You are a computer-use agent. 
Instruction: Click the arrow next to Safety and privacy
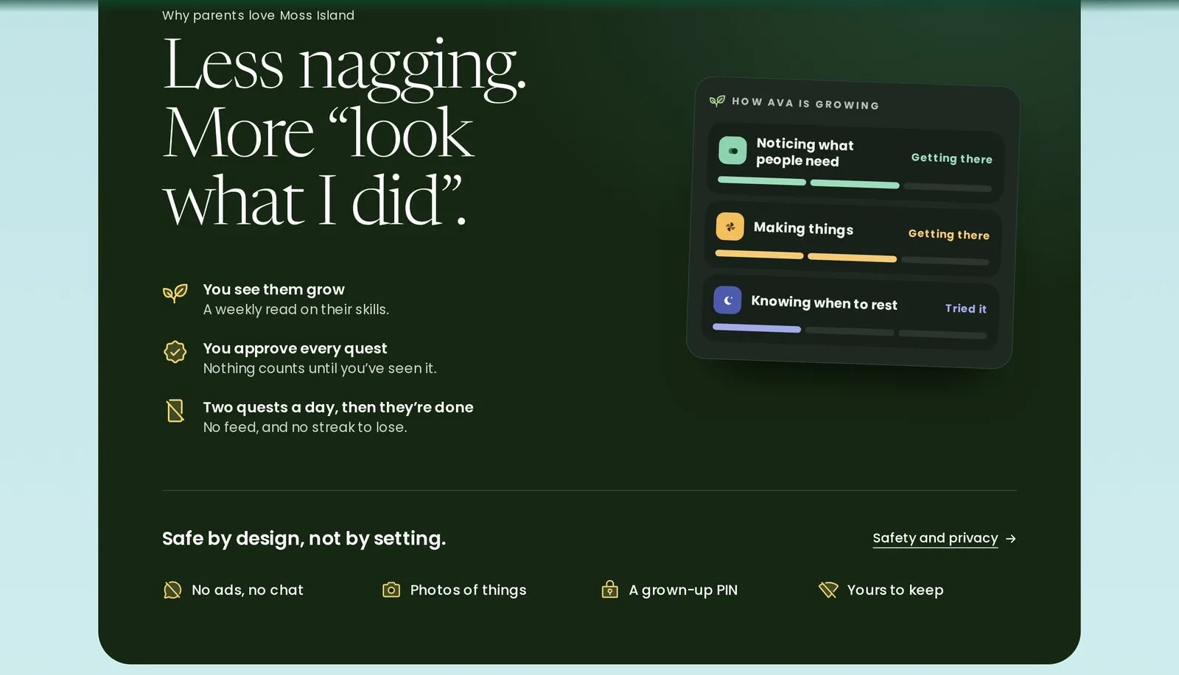click(1011, 539)
